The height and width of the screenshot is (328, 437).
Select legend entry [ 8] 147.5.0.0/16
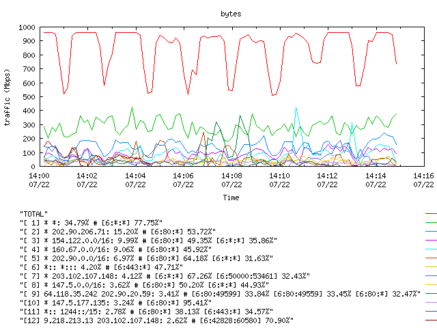144,285
